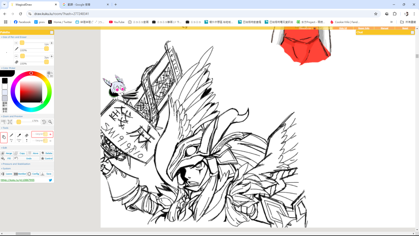Screen dimensions: 419x236
Task: Reload the page
Action: click(x=21, y=14)
